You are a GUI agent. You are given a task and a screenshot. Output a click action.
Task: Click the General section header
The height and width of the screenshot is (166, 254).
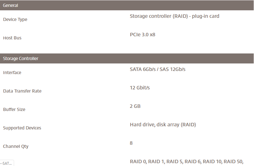coord(11,5)
